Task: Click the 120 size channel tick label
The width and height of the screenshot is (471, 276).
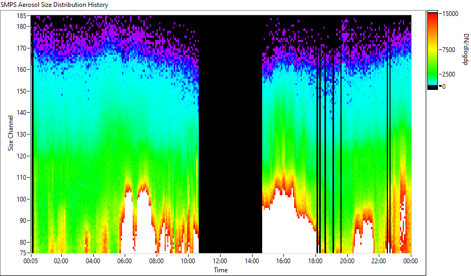Action: tap(21, 156)
